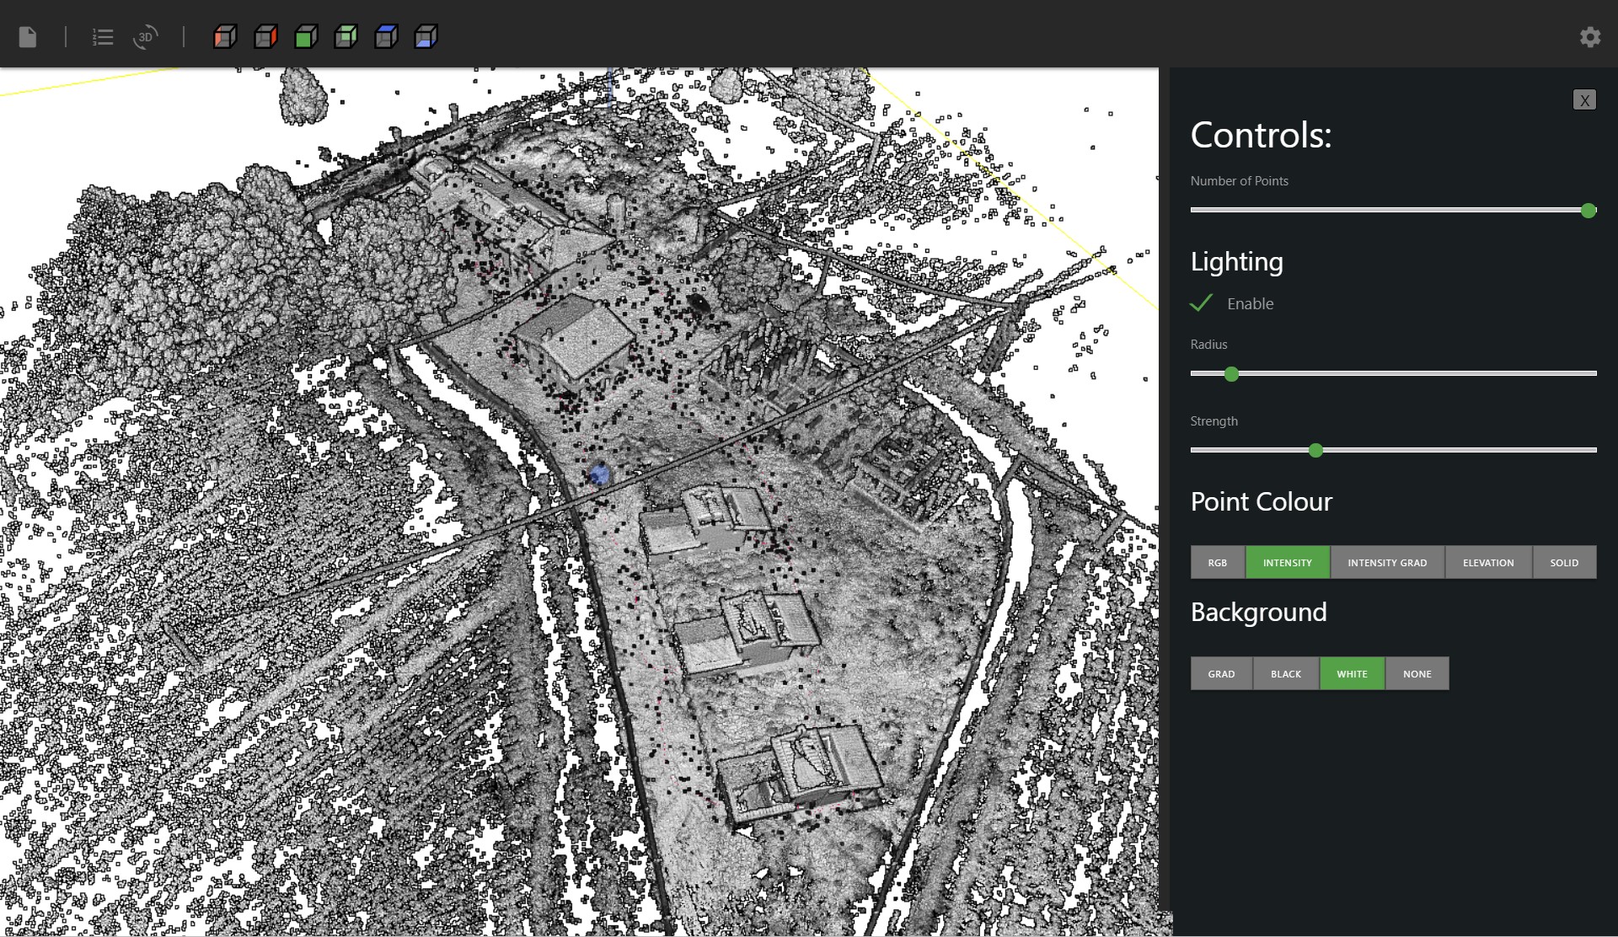The height and width of the screenshot is (937, 1618).
Task: Activate the 3D rotate view icon
Action: (x=145, y=37)
